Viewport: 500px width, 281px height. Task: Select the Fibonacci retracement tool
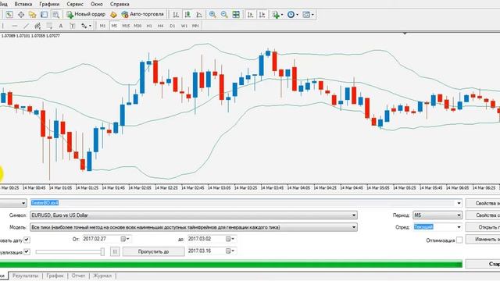(x=49, y=26)
